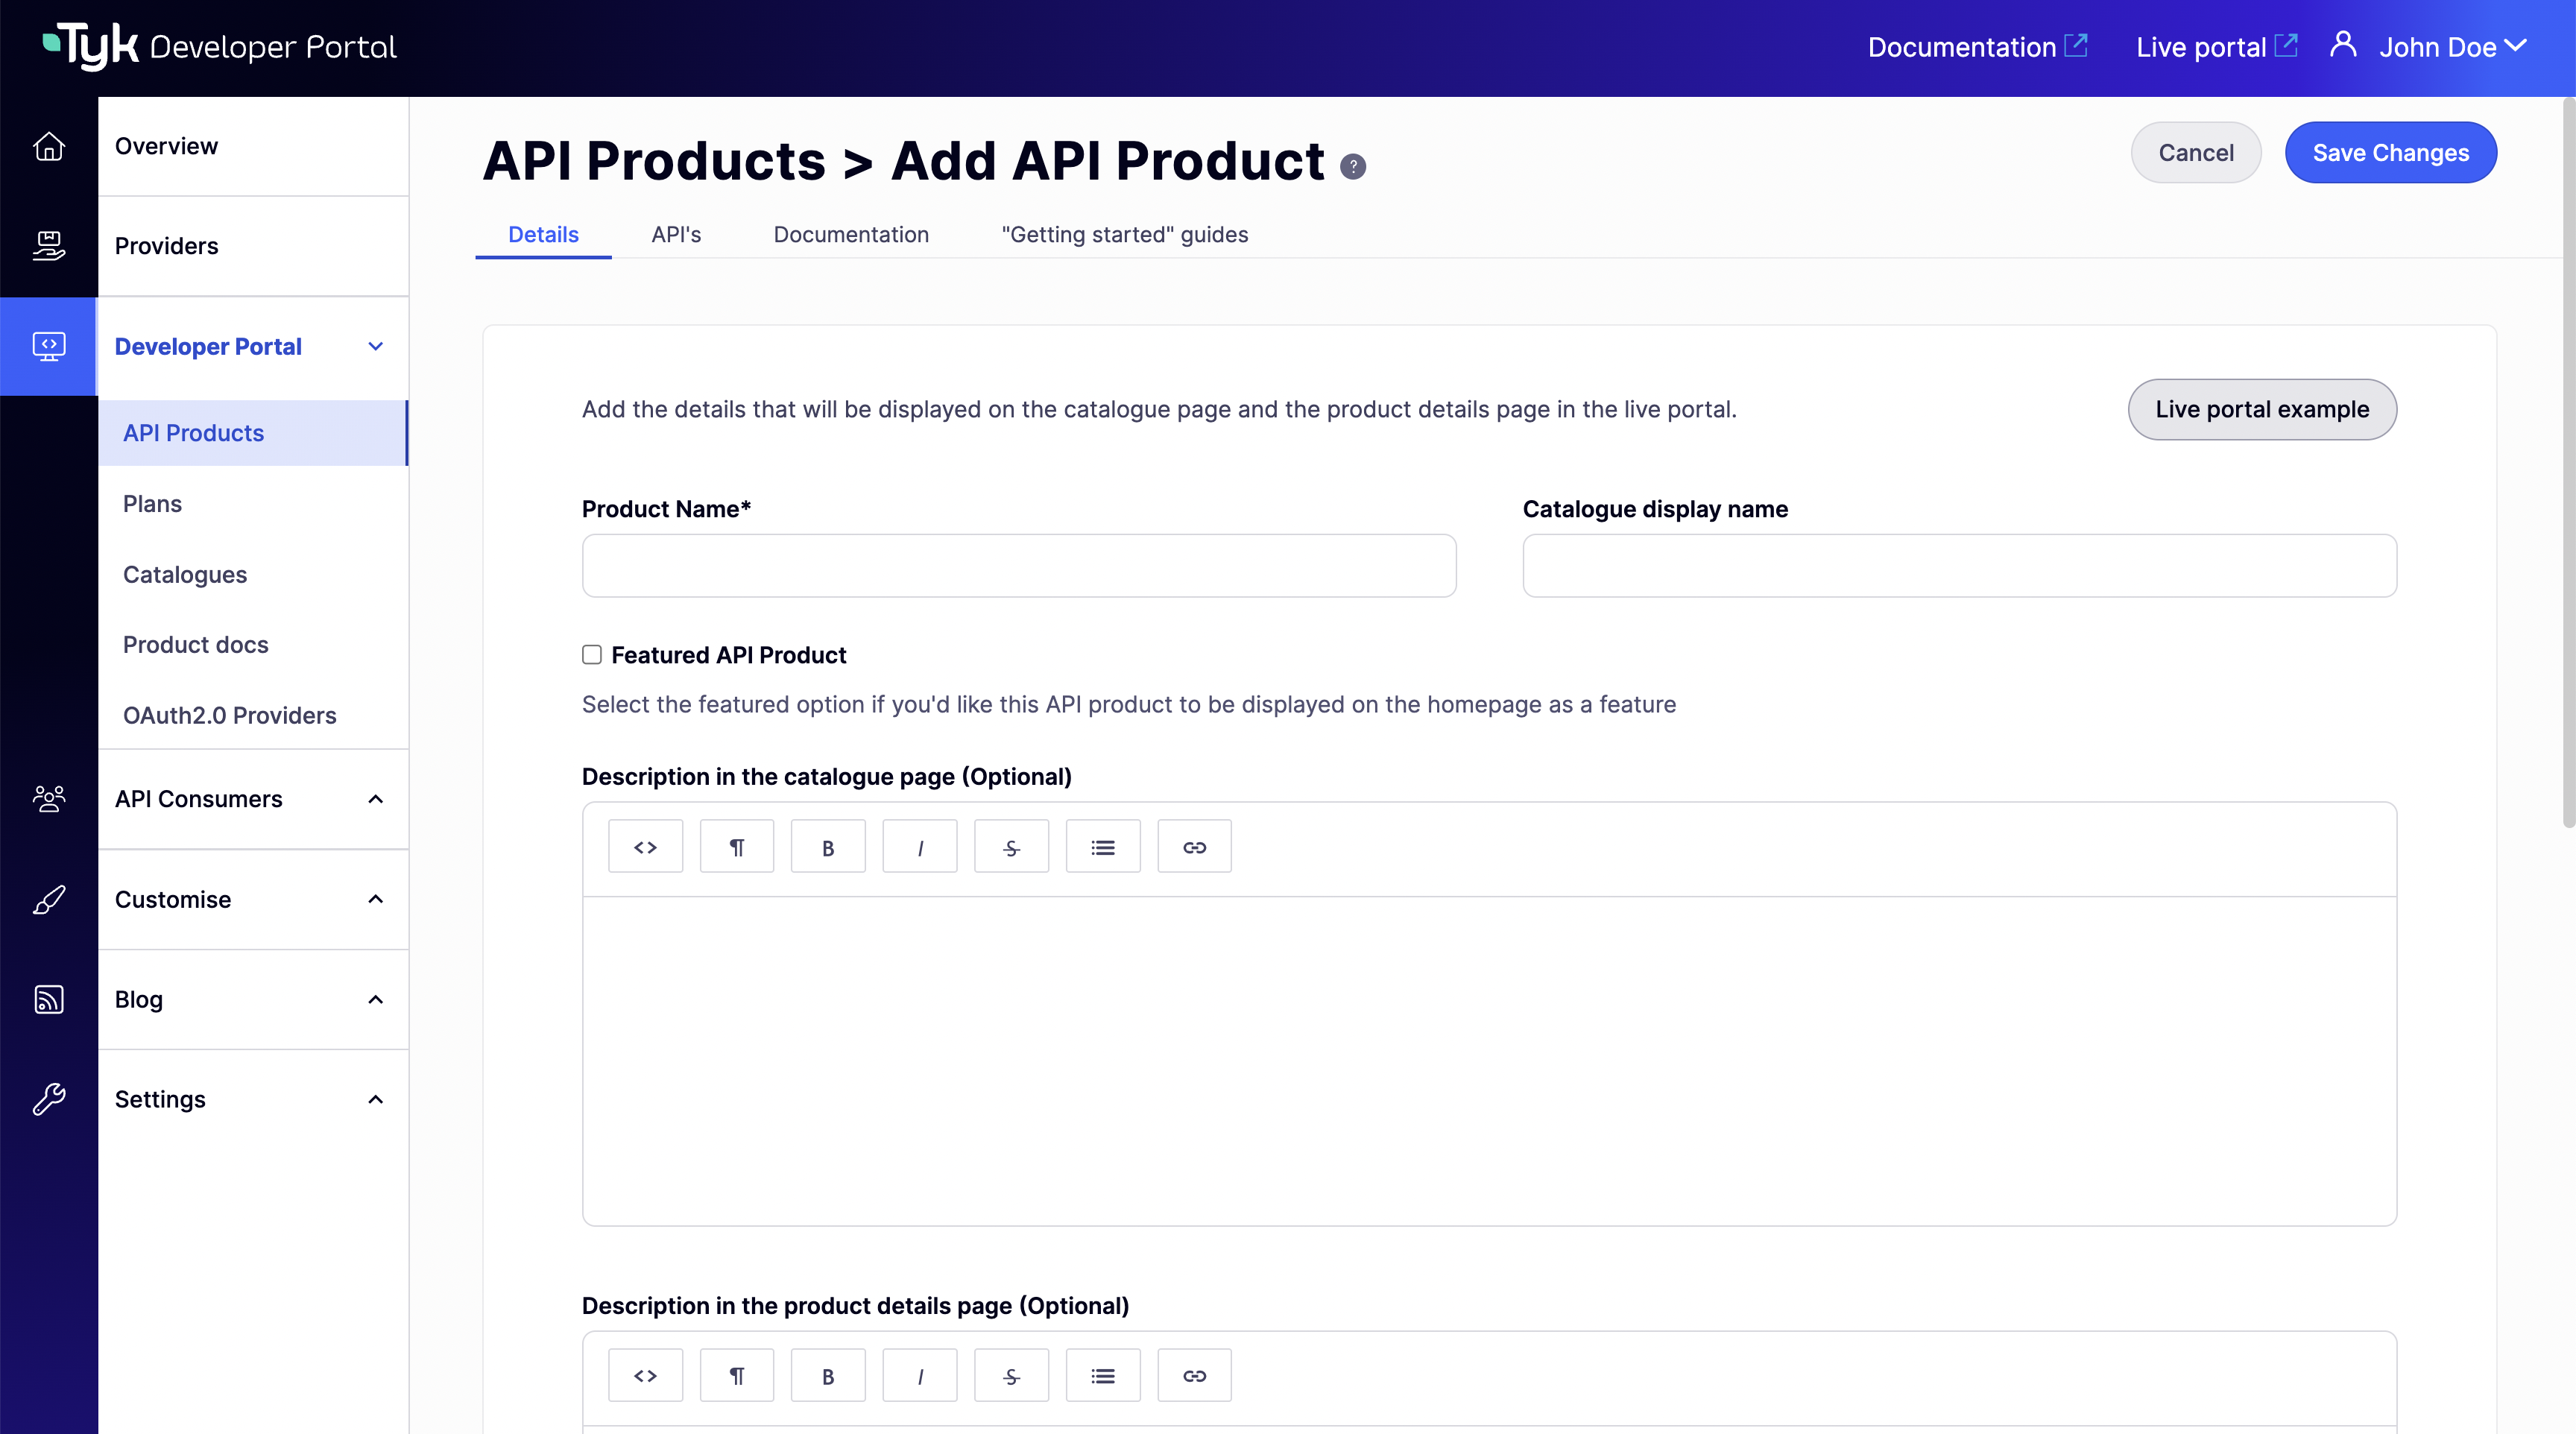Image resolution: width=2576 pixels, height=1434 pixels.
Task: Select the code view icon in description toolbar
Action: (x=645, y=845)
